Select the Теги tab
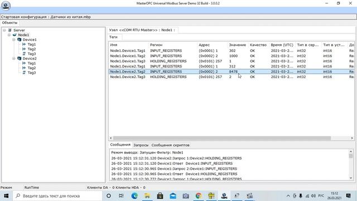 pos(113,37)
